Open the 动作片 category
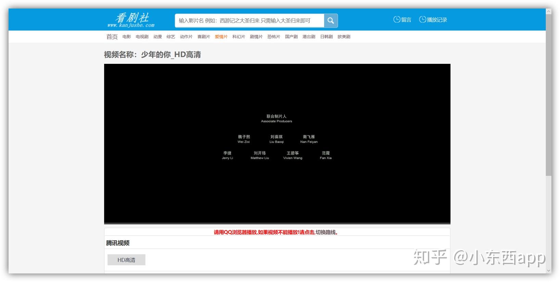 pos(186,37)
